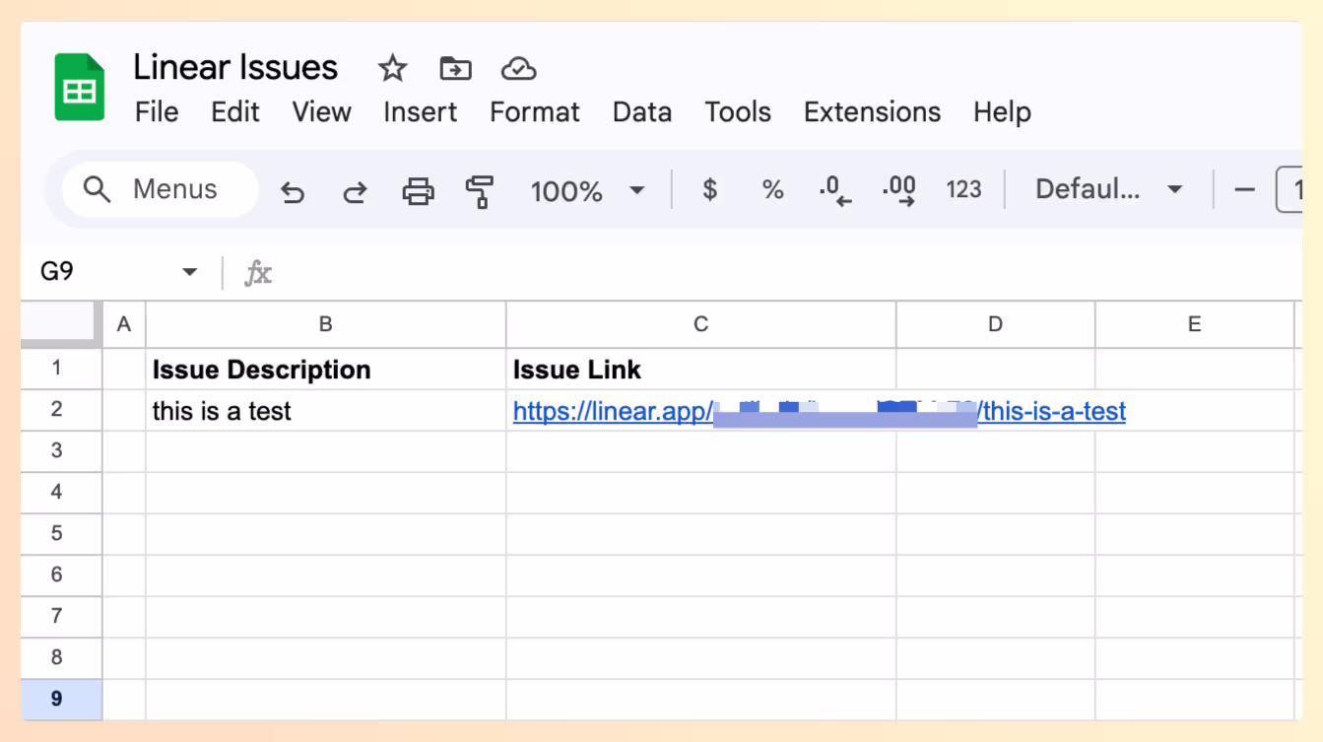Print the spreadsheet via printer icon
The image size is (1323, 742).
[418, 190]
